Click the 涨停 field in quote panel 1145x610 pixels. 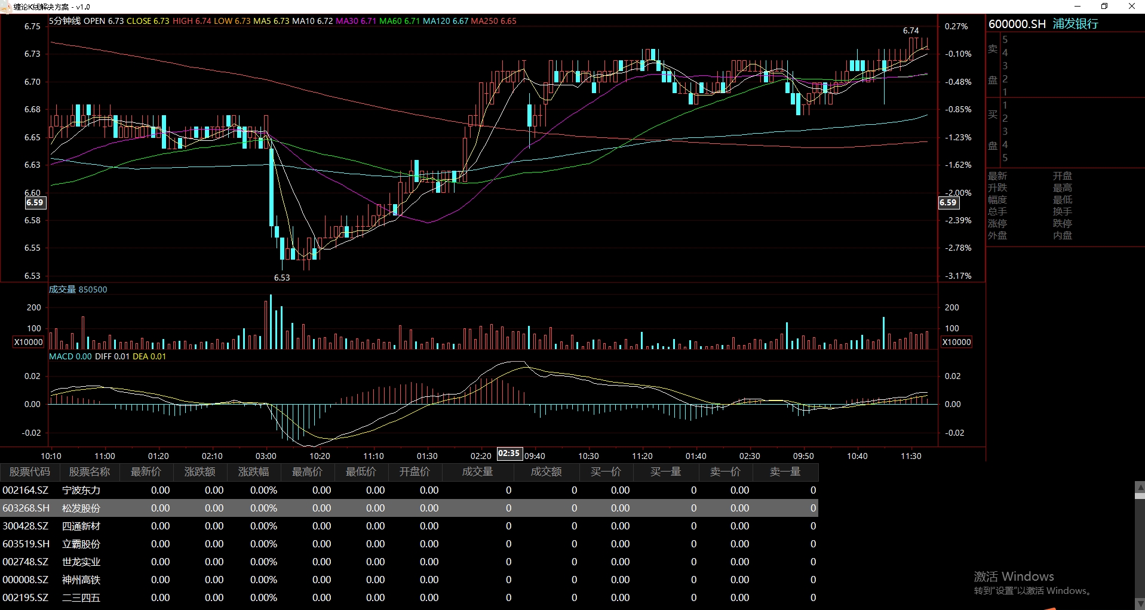coord(997,224)
